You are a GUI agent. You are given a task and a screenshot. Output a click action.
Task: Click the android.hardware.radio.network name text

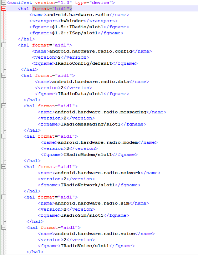coord(98,173)
